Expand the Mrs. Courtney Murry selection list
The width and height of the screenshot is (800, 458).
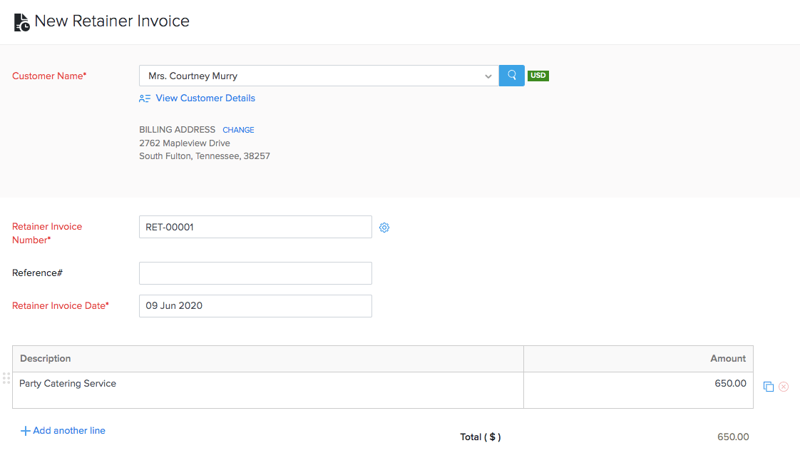488,75
